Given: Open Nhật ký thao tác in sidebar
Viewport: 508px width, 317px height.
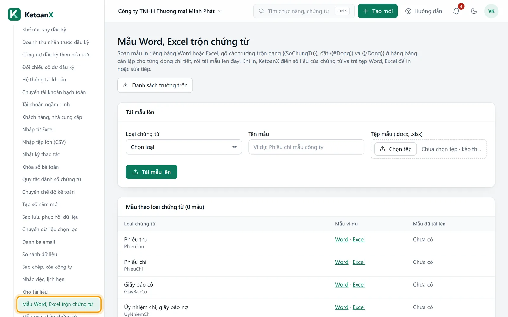Looking at the screenshot, I should click(x=41, y=154).
